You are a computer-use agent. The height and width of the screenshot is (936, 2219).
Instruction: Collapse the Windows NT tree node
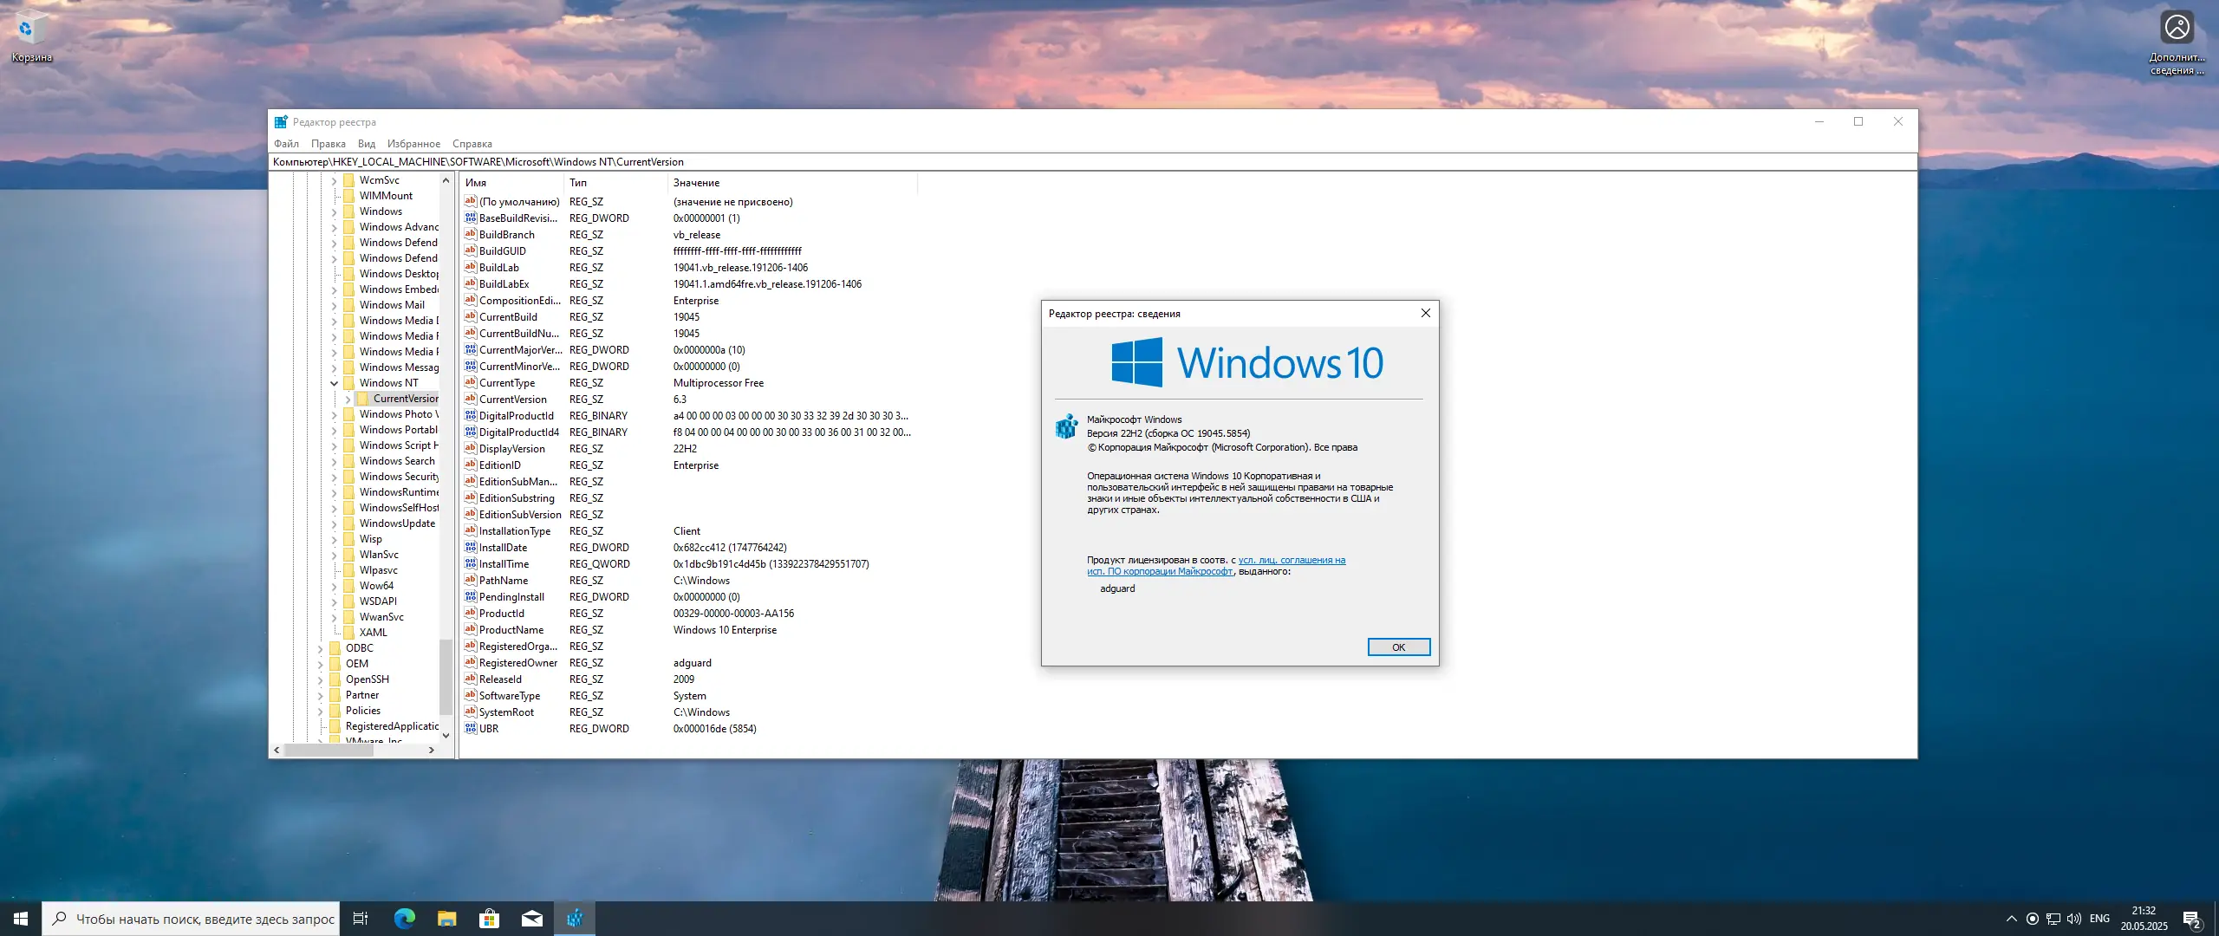click(x=335, y=383)
